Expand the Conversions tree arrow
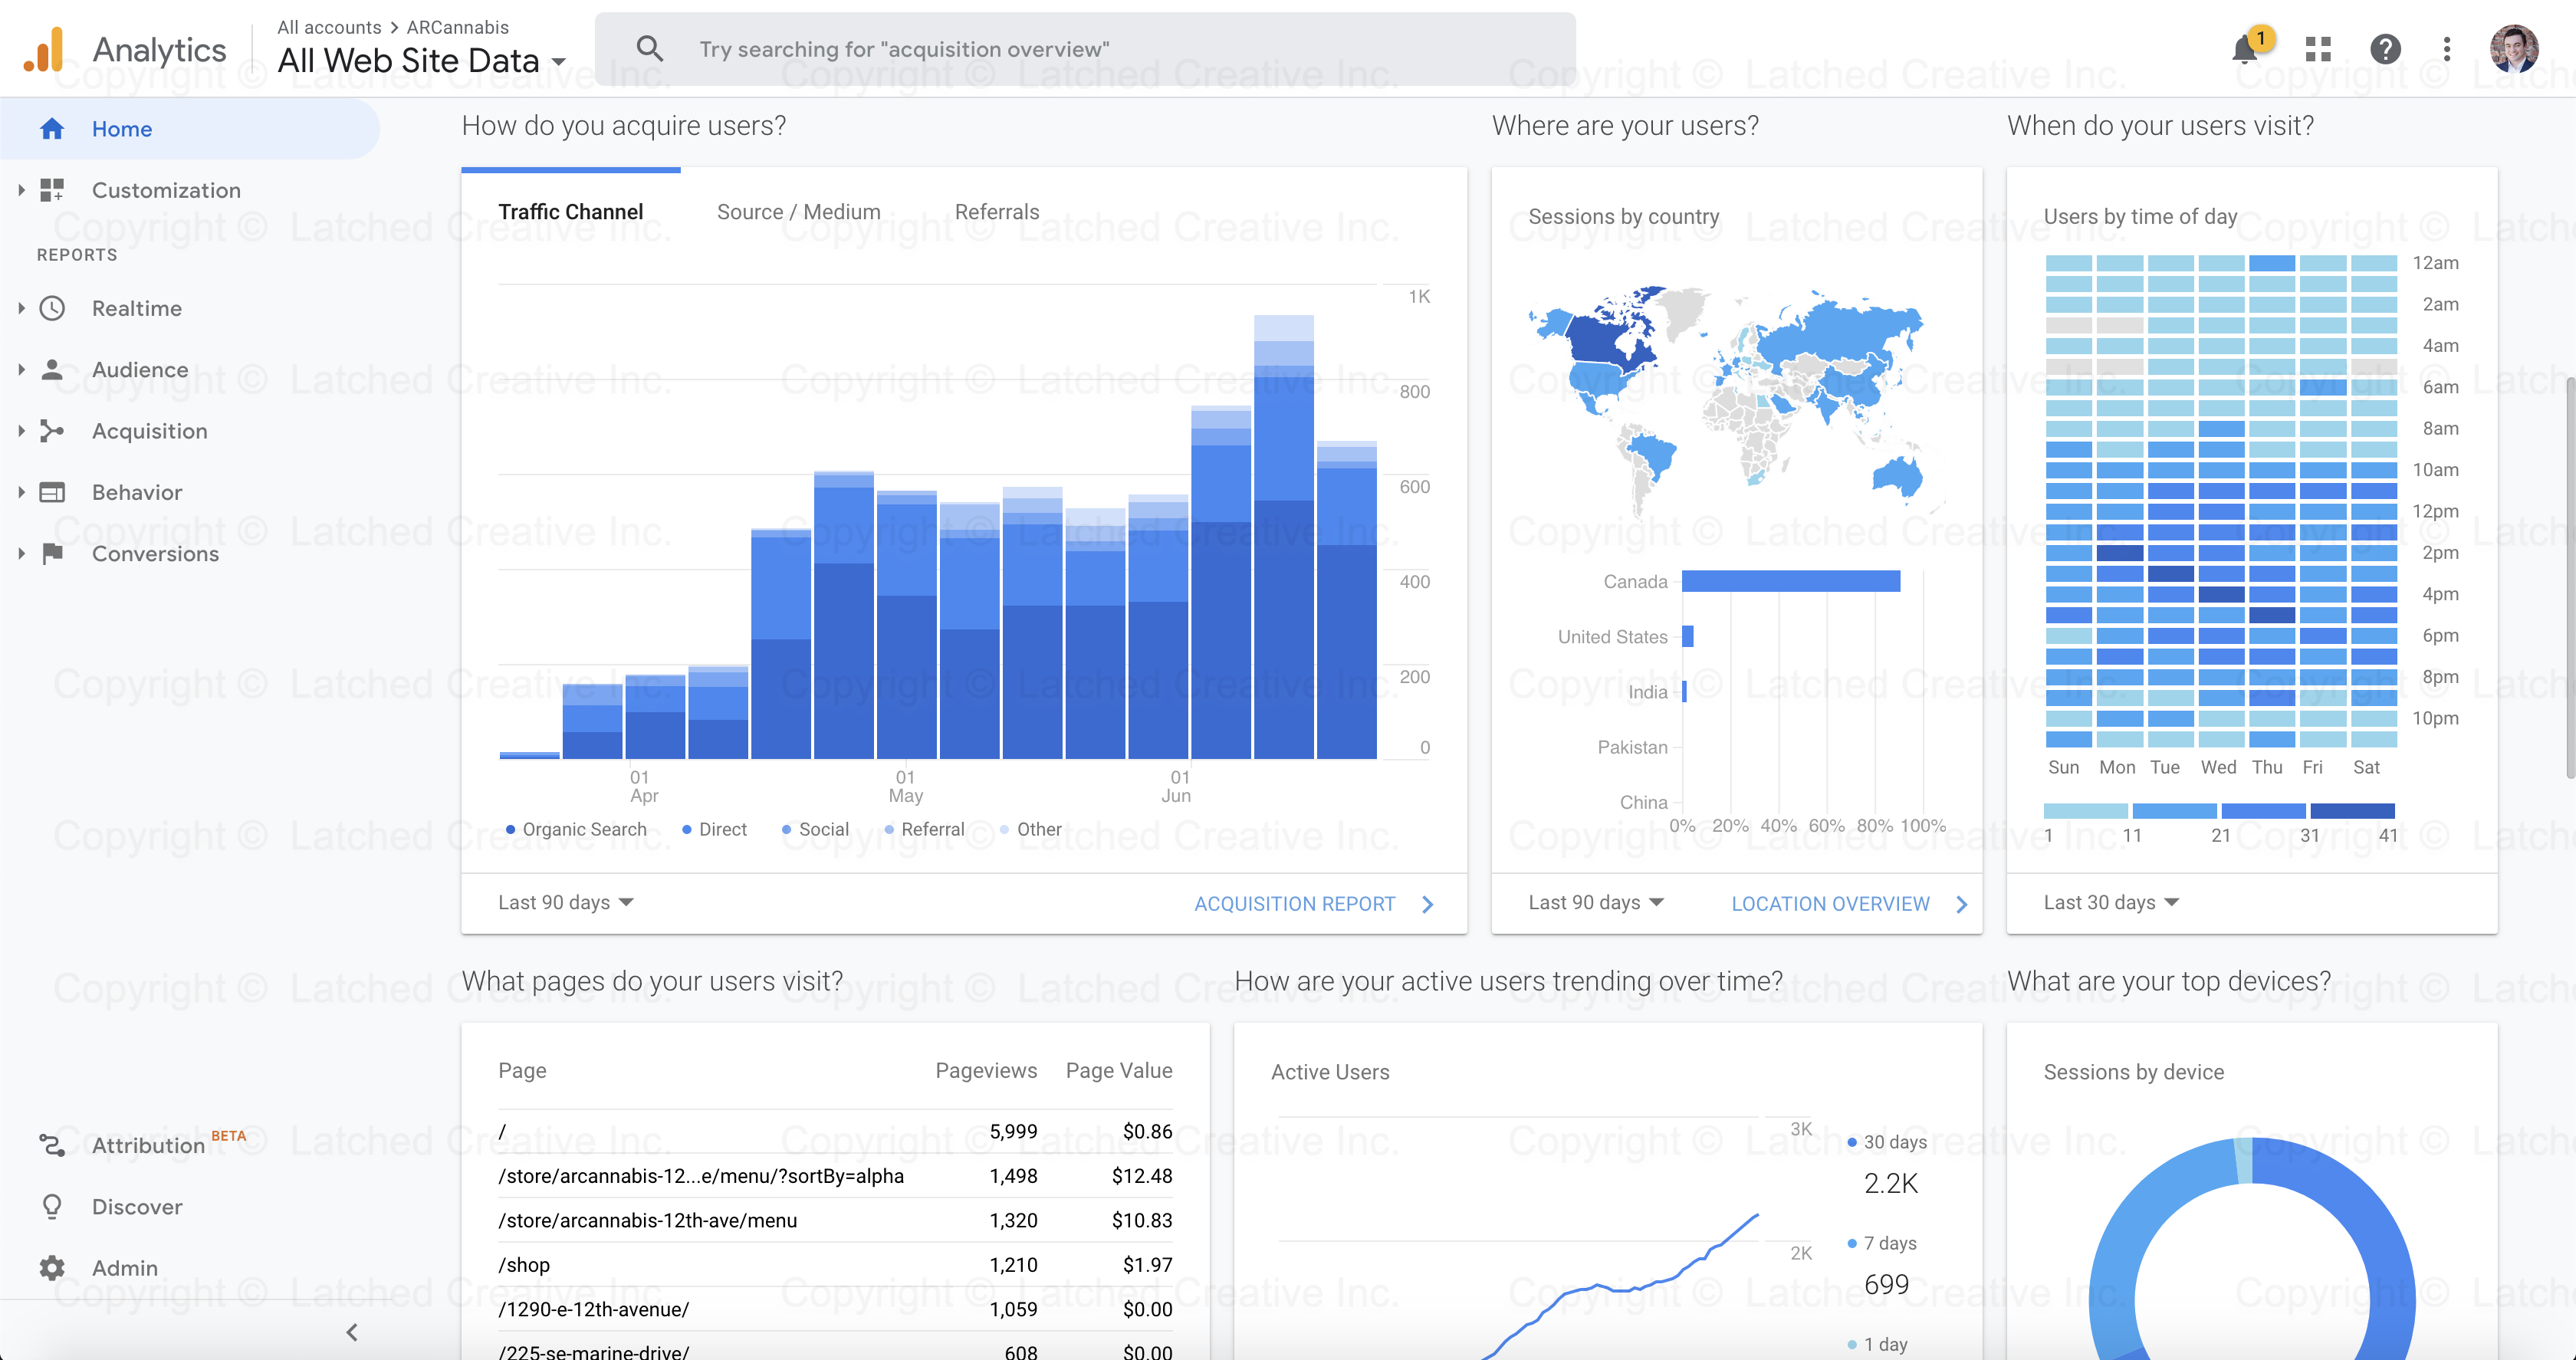 (x=21, y=553)
